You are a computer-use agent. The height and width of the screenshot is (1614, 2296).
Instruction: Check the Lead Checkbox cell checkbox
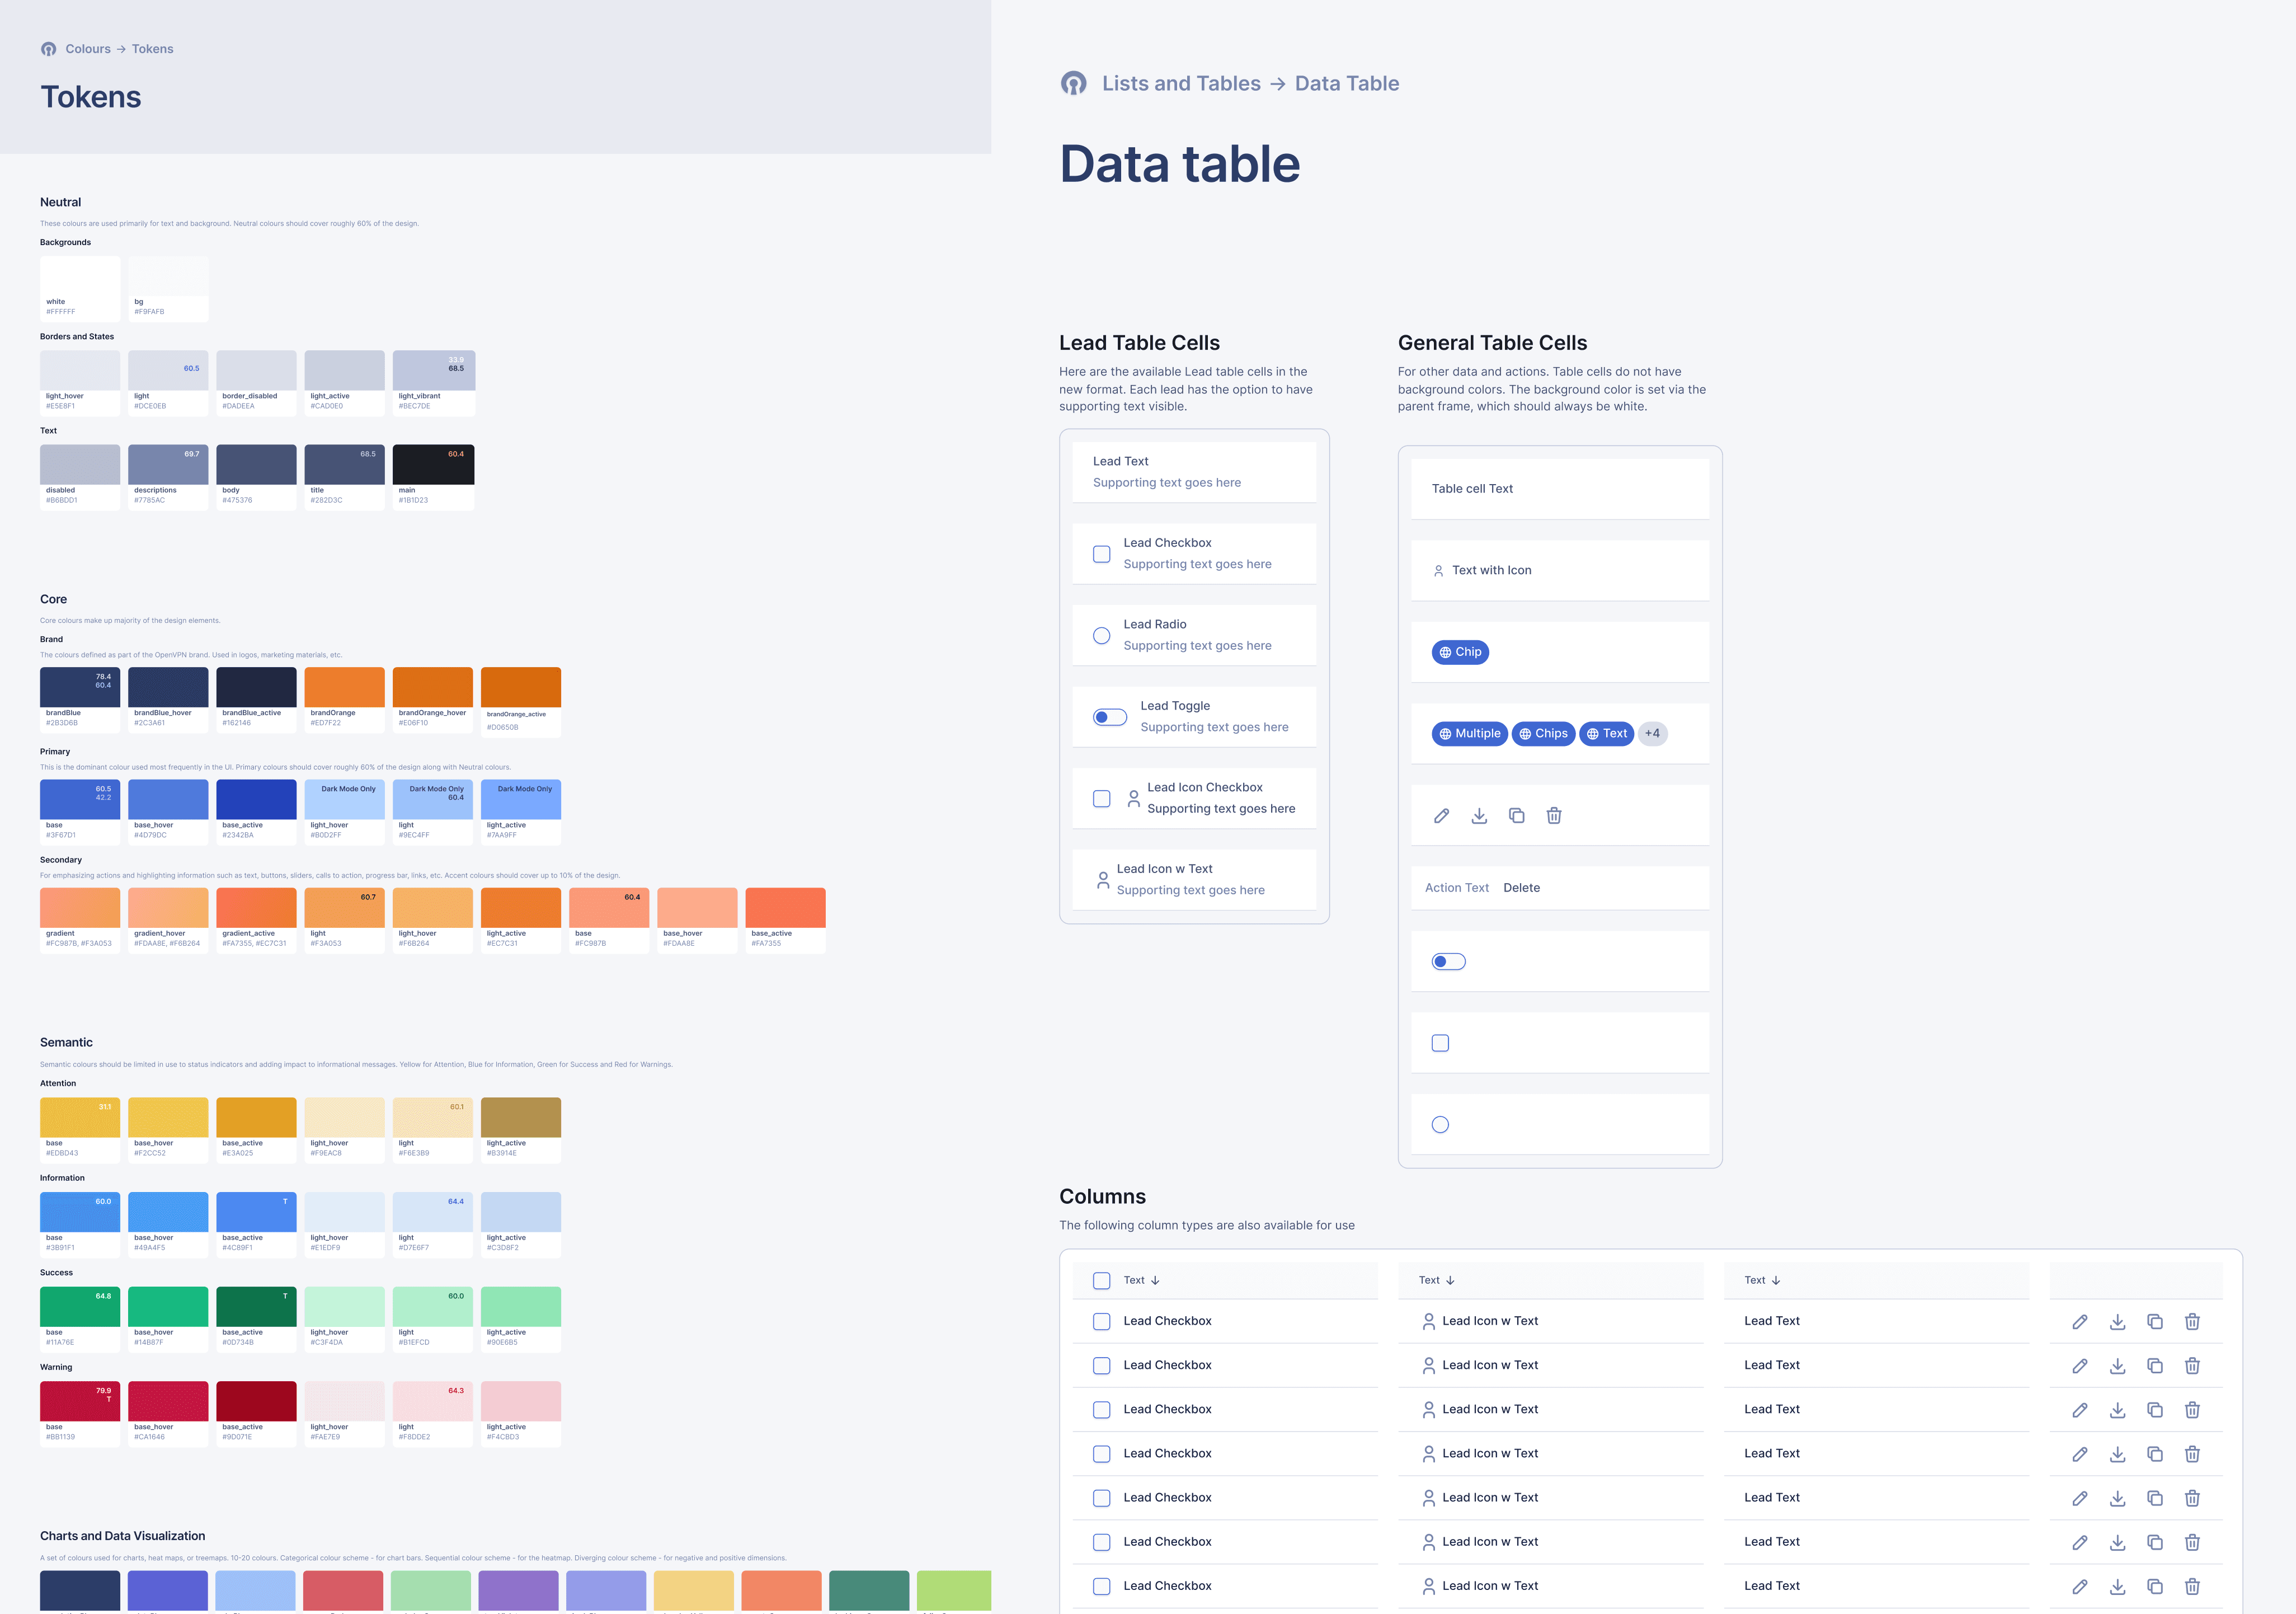click(x=1101, y=553)
